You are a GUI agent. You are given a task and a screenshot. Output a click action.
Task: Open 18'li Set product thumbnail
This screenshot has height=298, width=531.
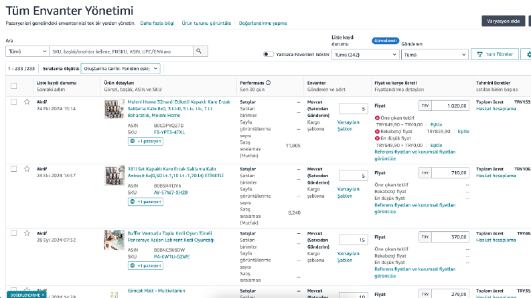click(x=114, y=175)
